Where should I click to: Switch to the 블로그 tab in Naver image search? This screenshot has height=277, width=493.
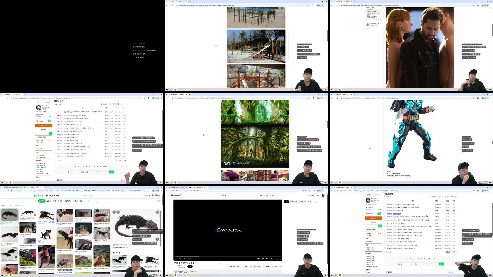(49, 201)
